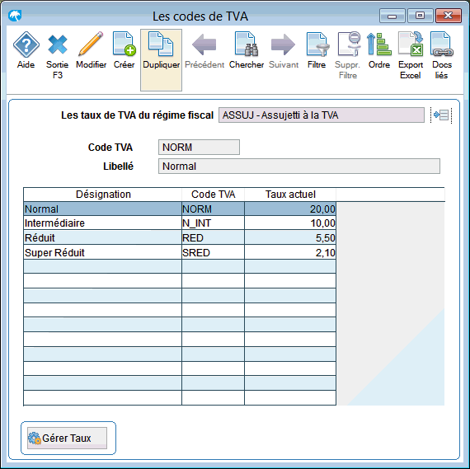
Task: Click the Libellé text field
Action: tap(299, 166)
